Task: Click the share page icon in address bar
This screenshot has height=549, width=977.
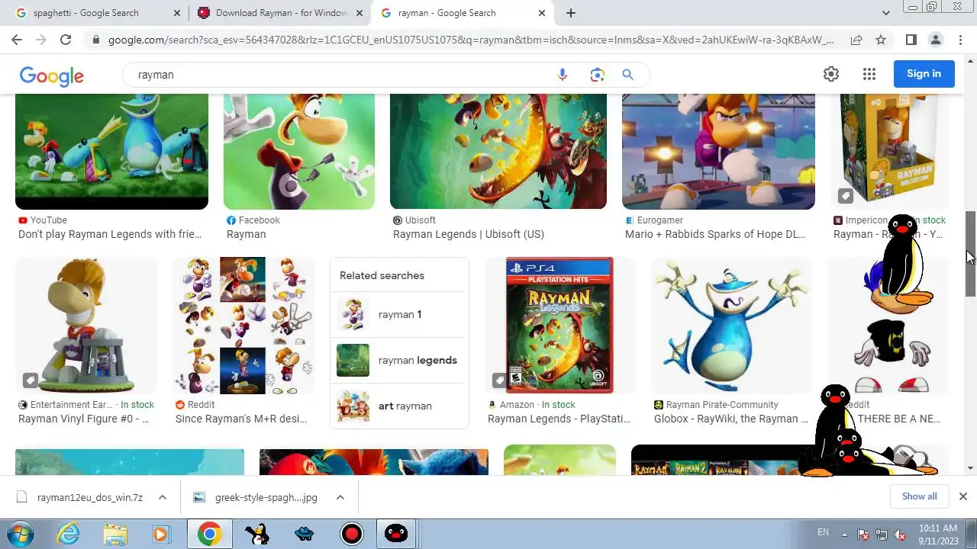Action: pos(856,40)
